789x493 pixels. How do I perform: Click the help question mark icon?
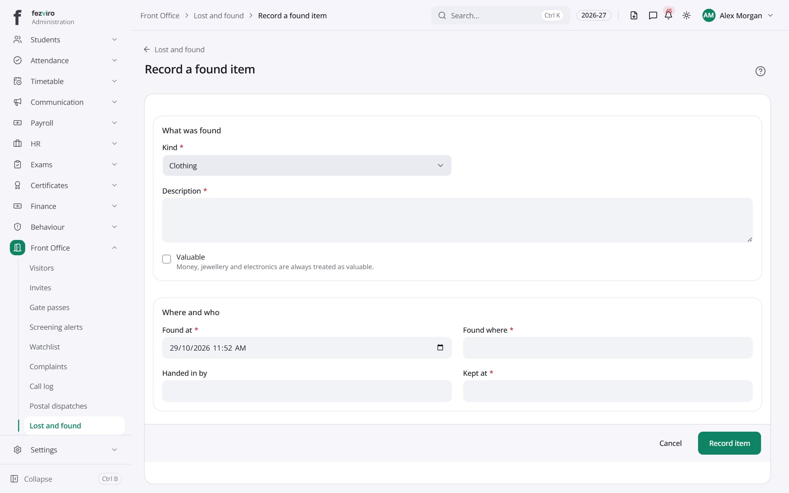point(760,71)
